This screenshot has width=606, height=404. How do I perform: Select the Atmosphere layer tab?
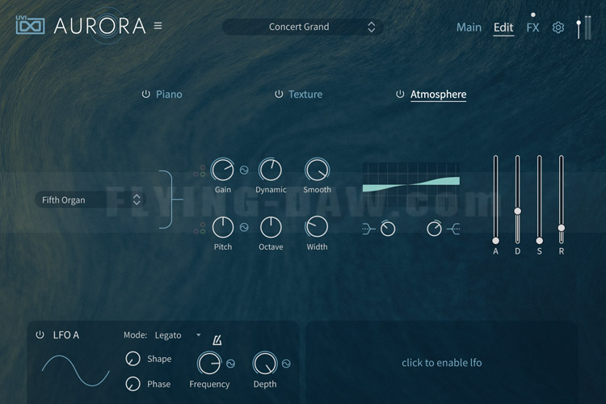[x=438, y=95]
